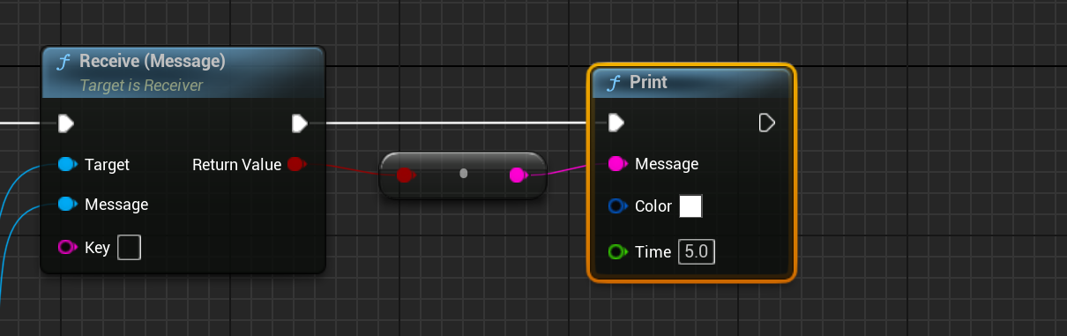1067x336 pixels.
Task: Click the Receive node output execution pin
Action: 300,123
